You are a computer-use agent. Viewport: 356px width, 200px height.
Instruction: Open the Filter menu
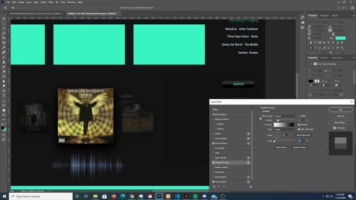pos(51,2)
